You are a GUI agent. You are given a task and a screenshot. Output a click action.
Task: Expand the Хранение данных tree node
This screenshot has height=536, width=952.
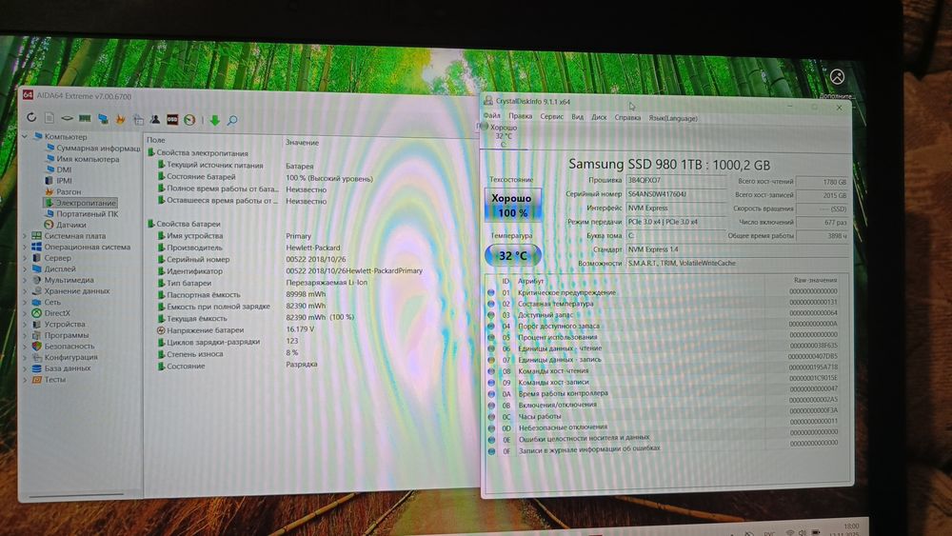click(25, 290)
